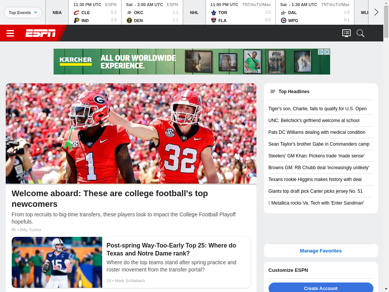
Task: Click the Denver Nuggets logo
Action: pos(129,21)
